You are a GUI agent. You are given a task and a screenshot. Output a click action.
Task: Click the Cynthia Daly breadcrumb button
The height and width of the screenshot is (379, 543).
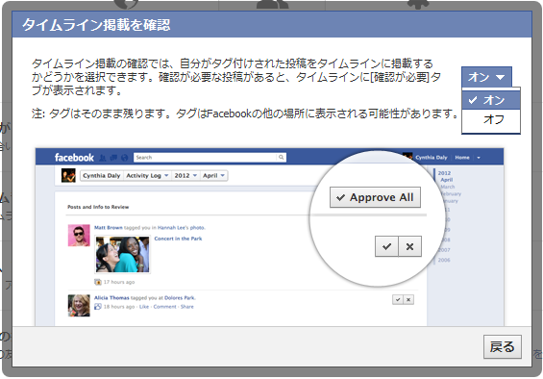pyautogui.click(x=102, y=175)
